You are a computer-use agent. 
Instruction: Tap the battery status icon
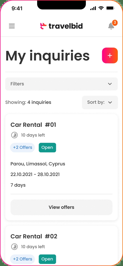pyautogui.click(x=110, y=8)
